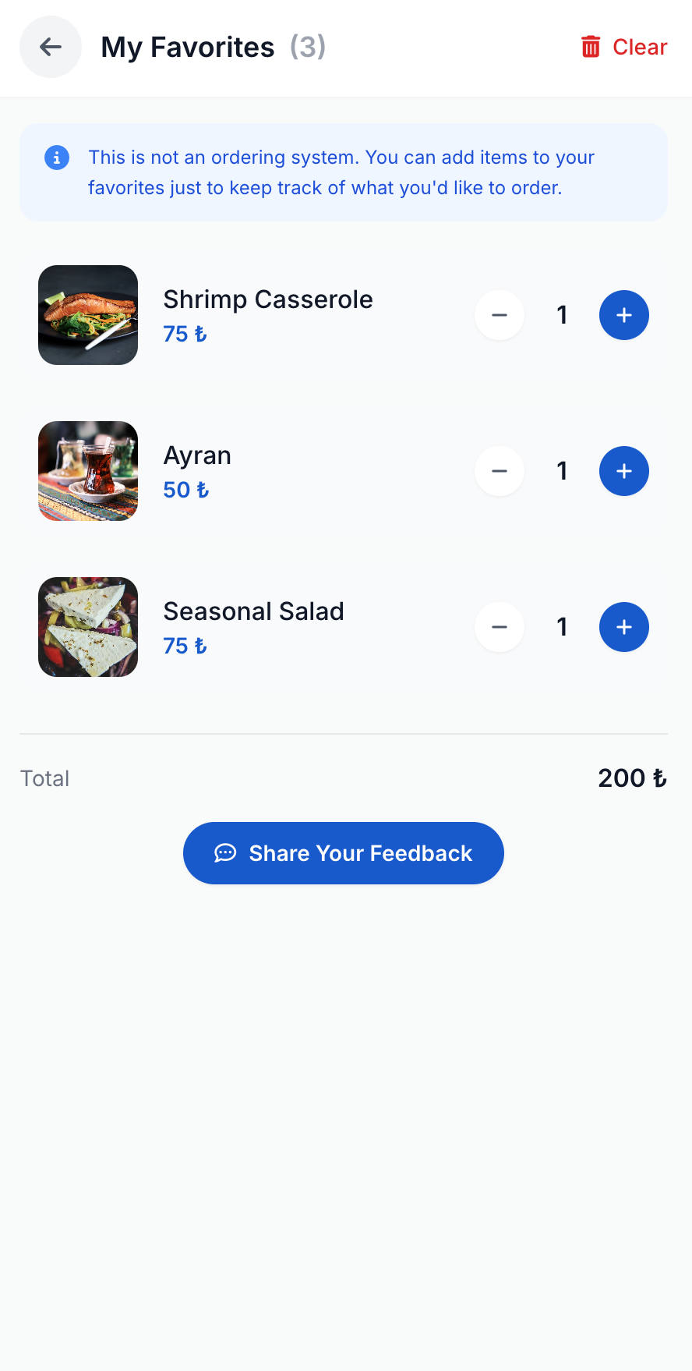Screen dimensions: 692x1371
Task: Click the My Favorites page title
Action: 188,48
